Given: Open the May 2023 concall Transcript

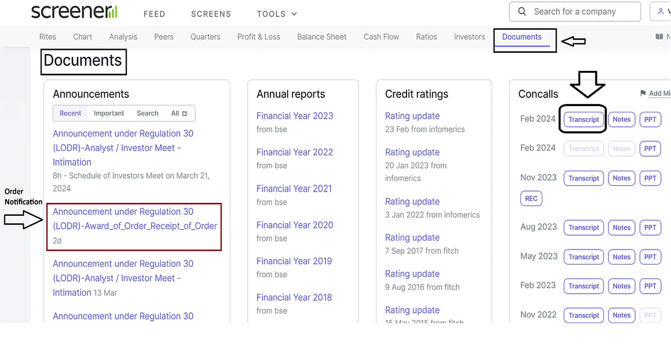Looking at the screenshot, I should (x=583, y=257).
